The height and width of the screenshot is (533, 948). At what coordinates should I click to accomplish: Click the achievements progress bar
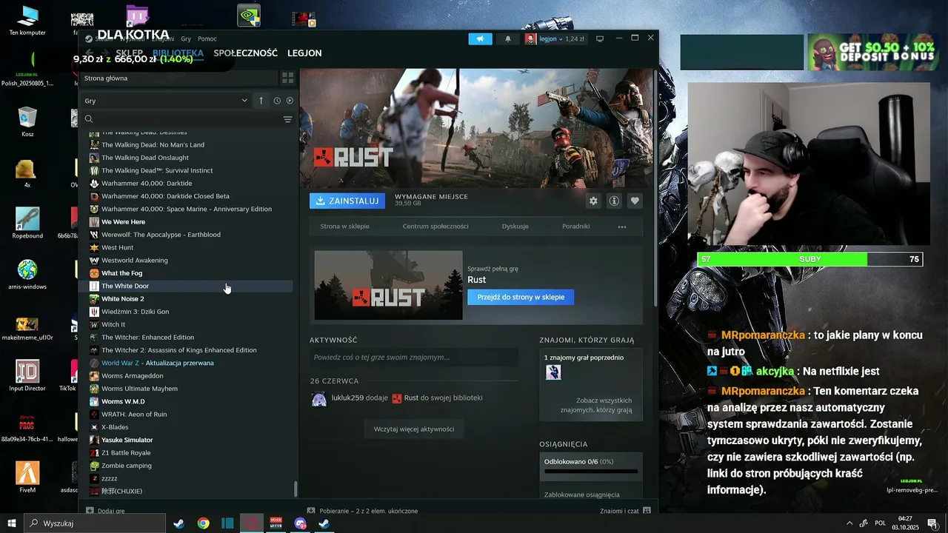[x=591, y=471]
